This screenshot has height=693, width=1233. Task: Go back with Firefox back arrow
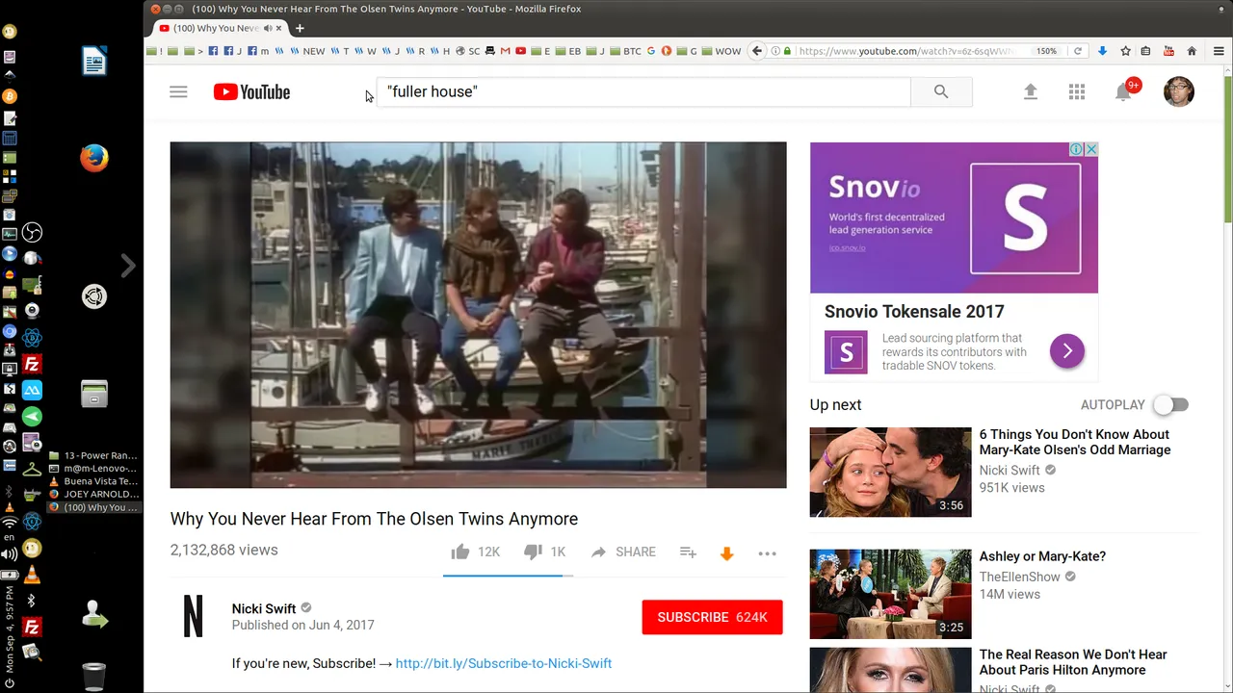[757, 51]
